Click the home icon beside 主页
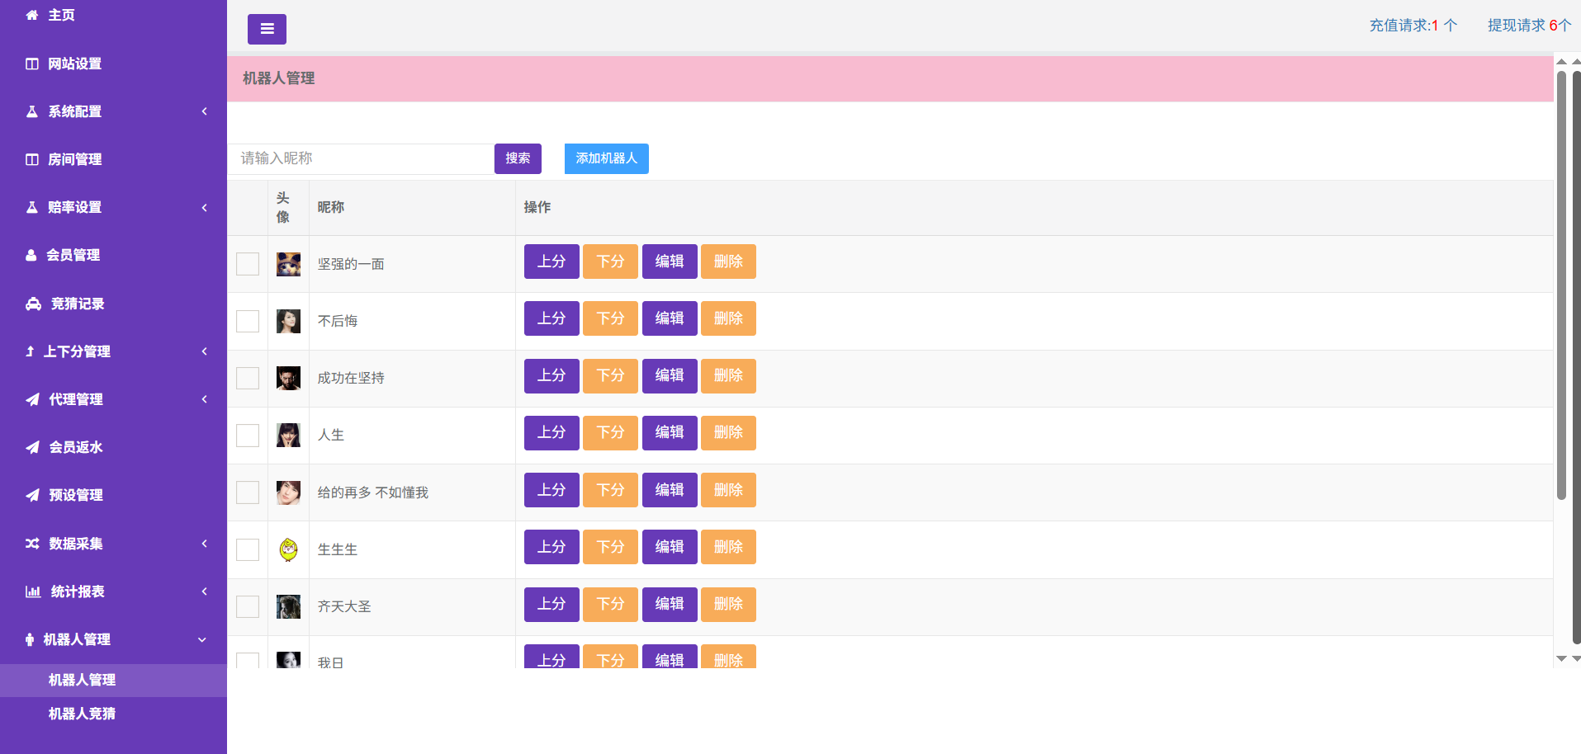 point(32,15)
